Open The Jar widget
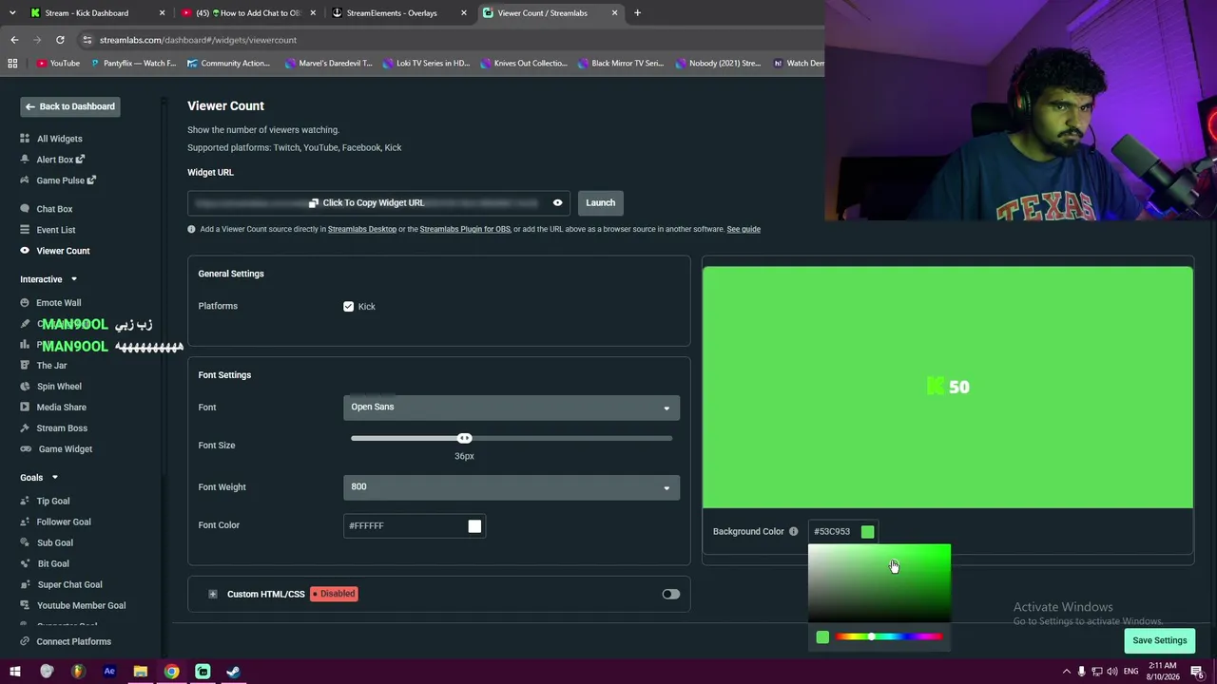The height and width of the screenshot is (684, 1217). point(51,366)
